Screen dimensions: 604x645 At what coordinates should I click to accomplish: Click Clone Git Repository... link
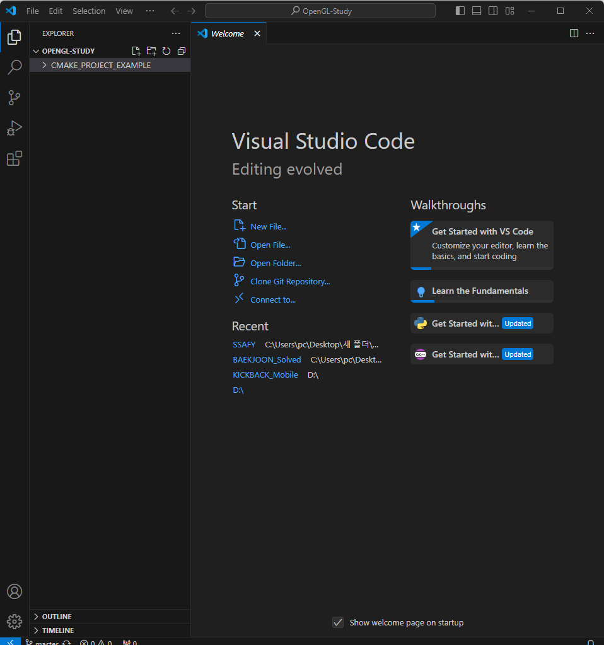coord(290,281)
